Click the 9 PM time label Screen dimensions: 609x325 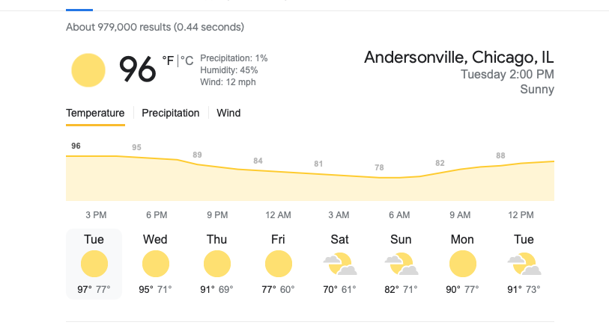pos(217,215)
